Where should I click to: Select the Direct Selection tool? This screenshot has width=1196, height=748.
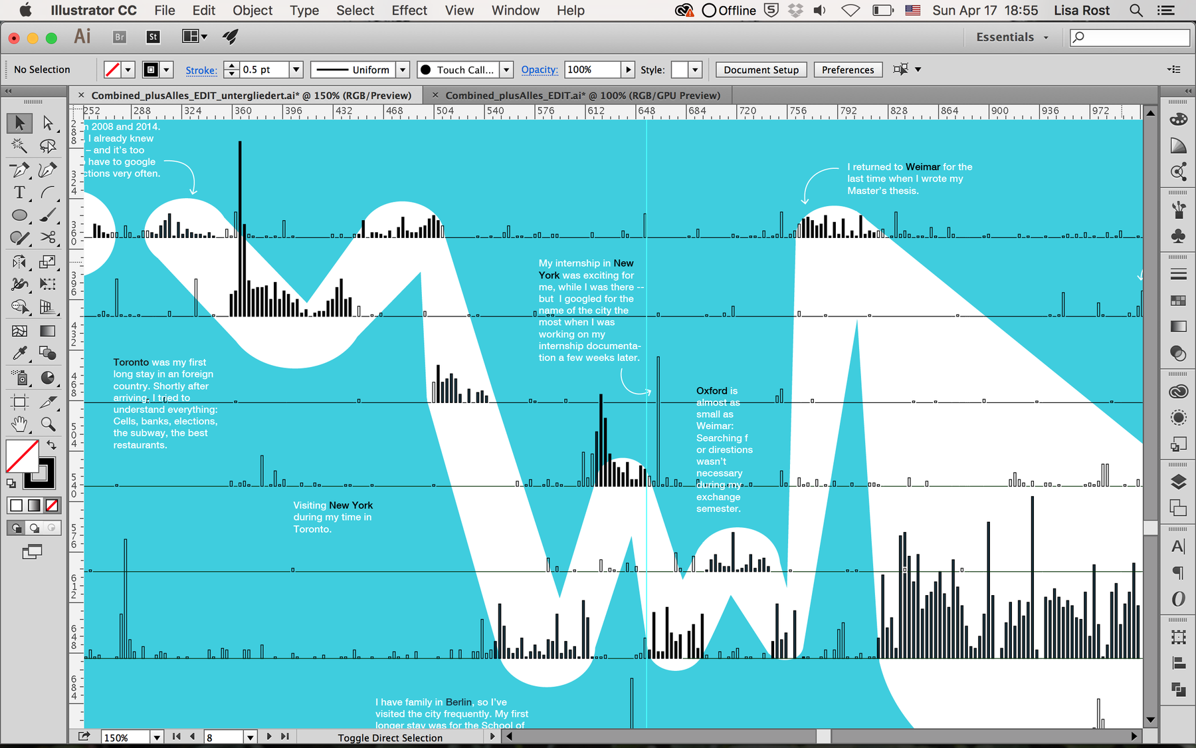[x=48, y=123]
